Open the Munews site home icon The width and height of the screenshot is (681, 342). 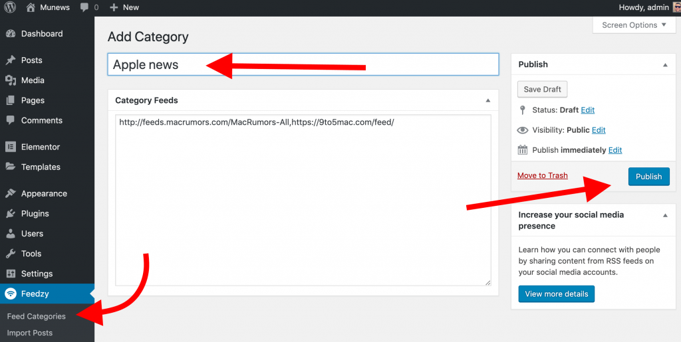(x=31, y=7)
